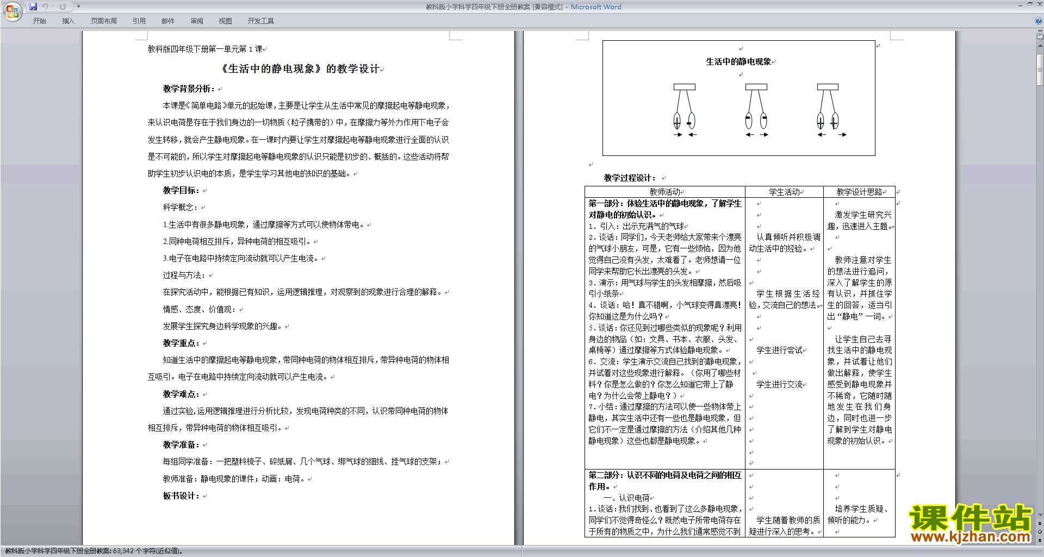Click the word count in status bar
Screen dimensions: 1044x557
tap(94, 551)
